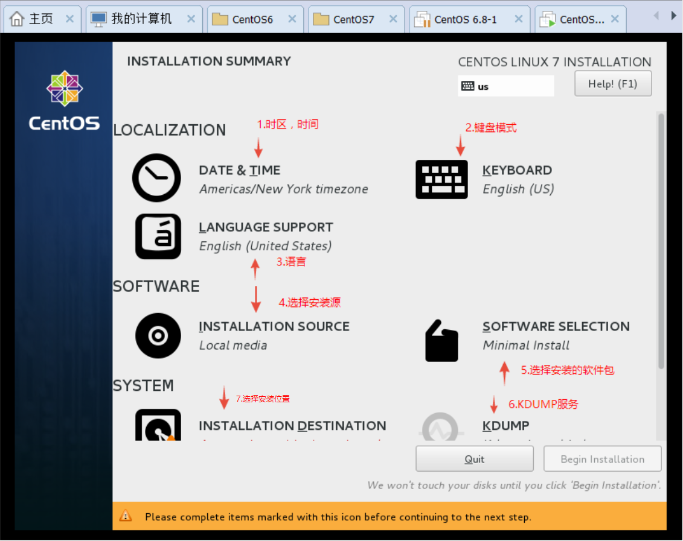This screenshot has width=683, height=541.
Task: Click Americas/New York timezone text
Action: pyautogui.click(x=284, y=189)
